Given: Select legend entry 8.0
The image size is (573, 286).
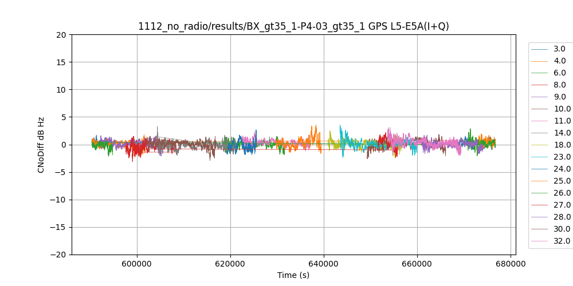Looking at the screenshot, I should [559, 85].
